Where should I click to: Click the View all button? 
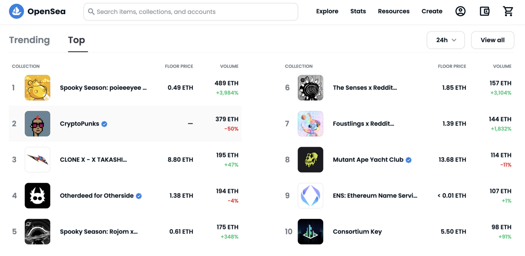pyautogui.click(x=493, y=40)
